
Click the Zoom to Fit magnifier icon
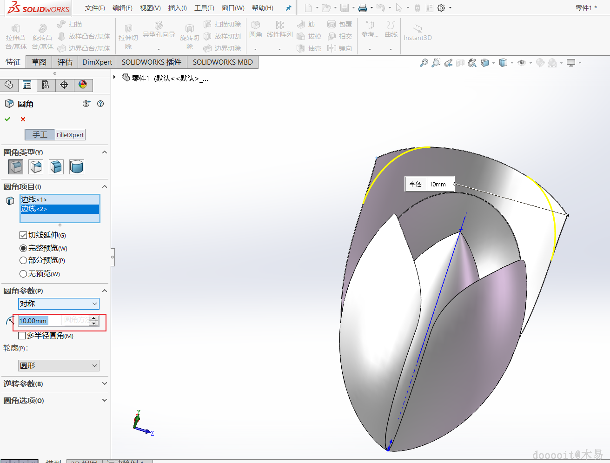[x=424, y=63]
